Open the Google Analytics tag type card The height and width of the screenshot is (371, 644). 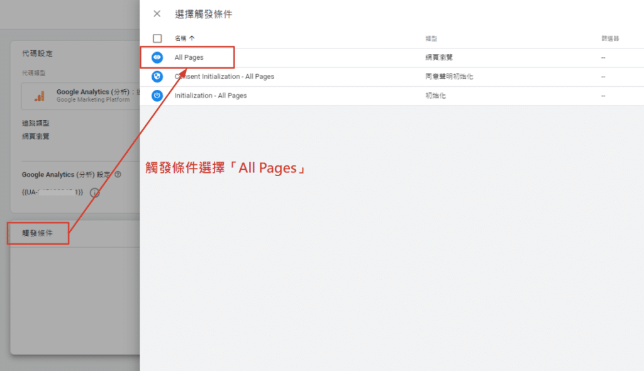pos(82,96)
